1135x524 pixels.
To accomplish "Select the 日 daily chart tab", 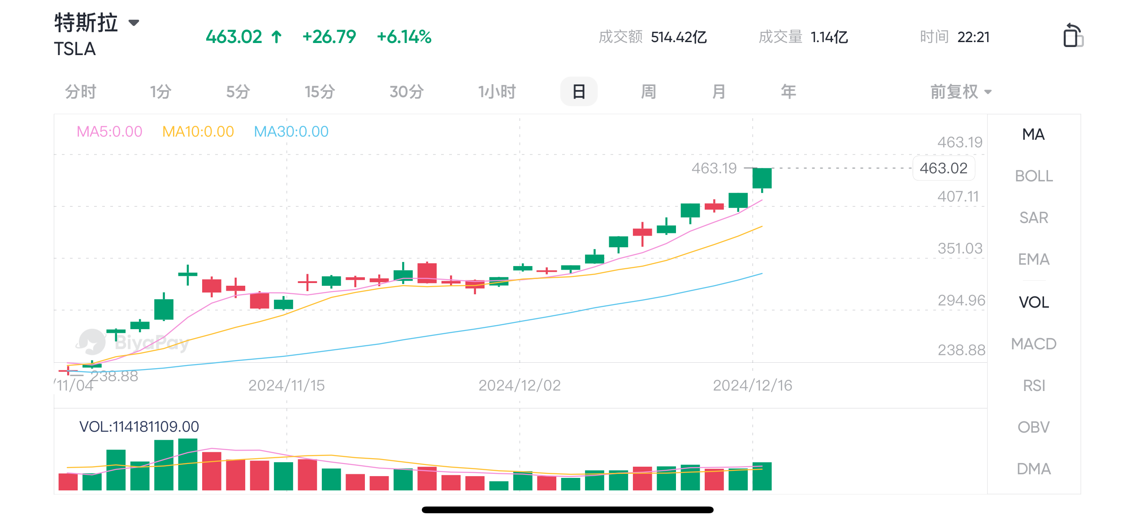I will (x=579, y=92).
